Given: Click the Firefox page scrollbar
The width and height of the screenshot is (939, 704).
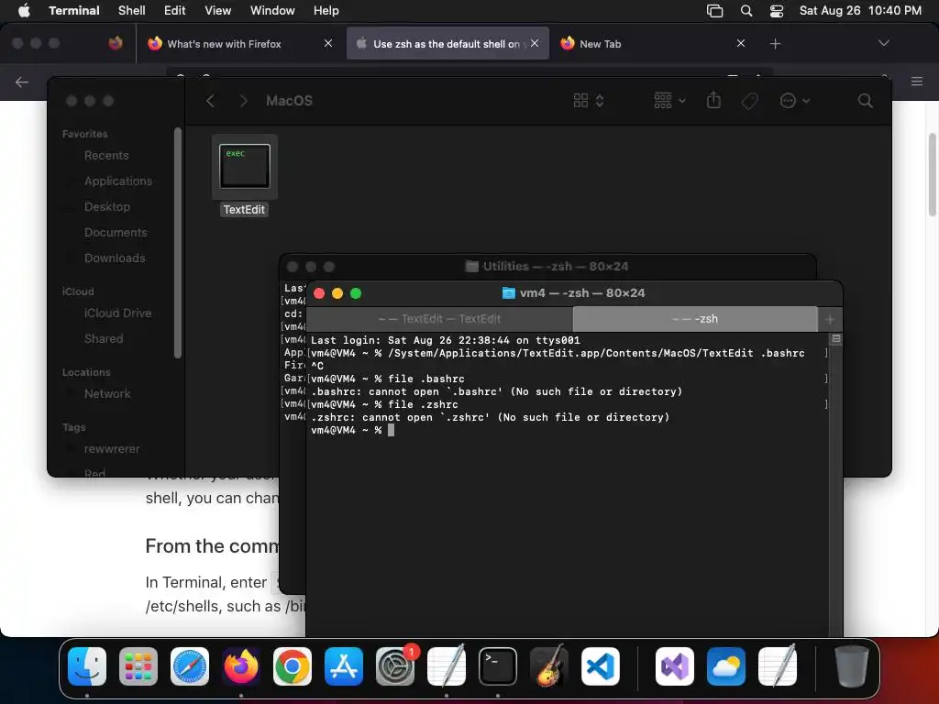Looking at the screenshot, I should pyautogui.click(x=932, y=173).
